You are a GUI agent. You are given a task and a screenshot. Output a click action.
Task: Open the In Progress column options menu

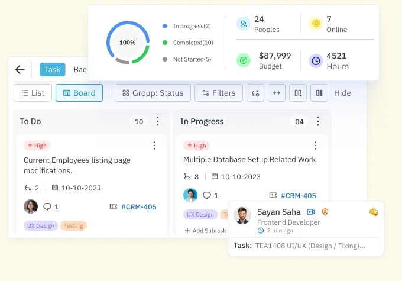(x=318, y=121)
